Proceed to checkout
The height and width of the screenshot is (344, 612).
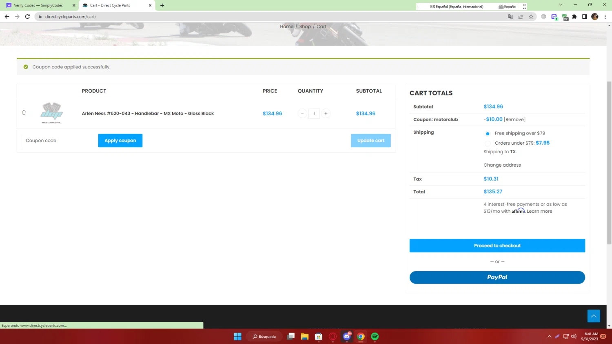click(x=497, y=245)
